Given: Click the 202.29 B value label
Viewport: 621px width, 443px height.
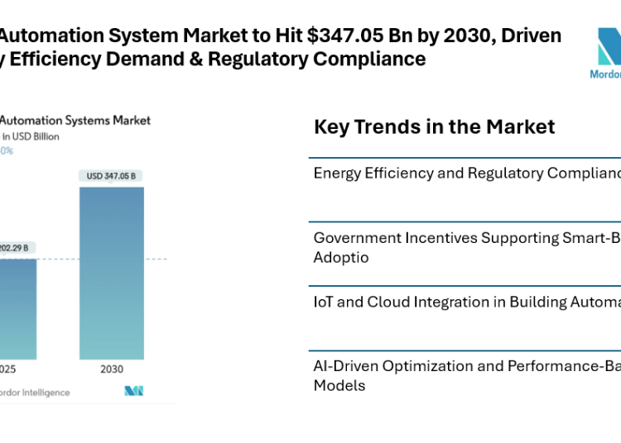Looking at the screenshot, I should [15, 247].
